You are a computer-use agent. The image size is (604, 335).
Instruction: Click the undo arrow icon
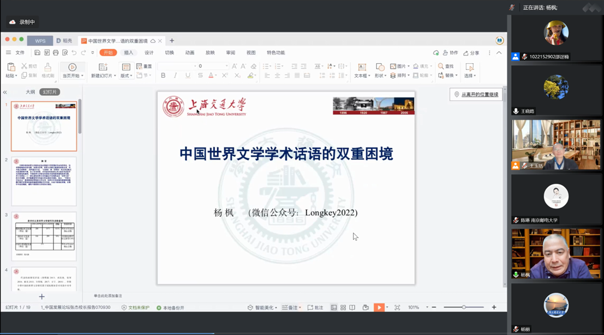click(x=74, y=53)
